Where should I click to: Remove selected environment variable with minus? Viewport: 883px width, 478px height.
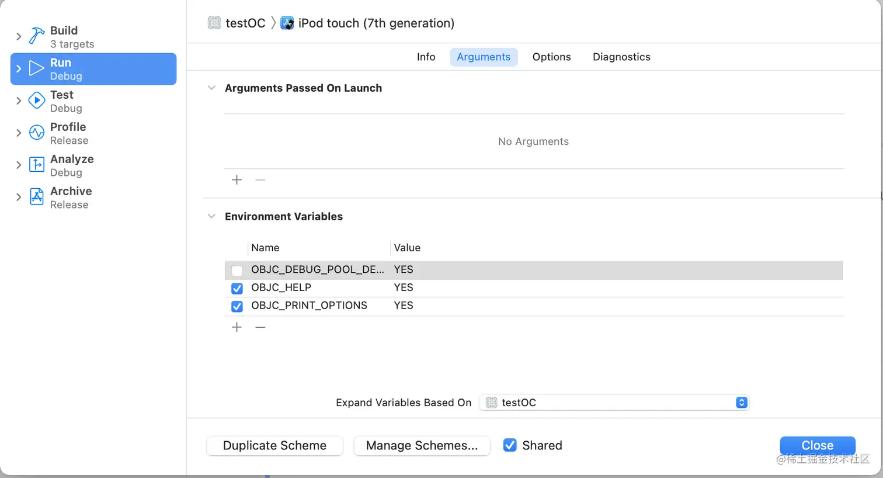click(260, 327)
